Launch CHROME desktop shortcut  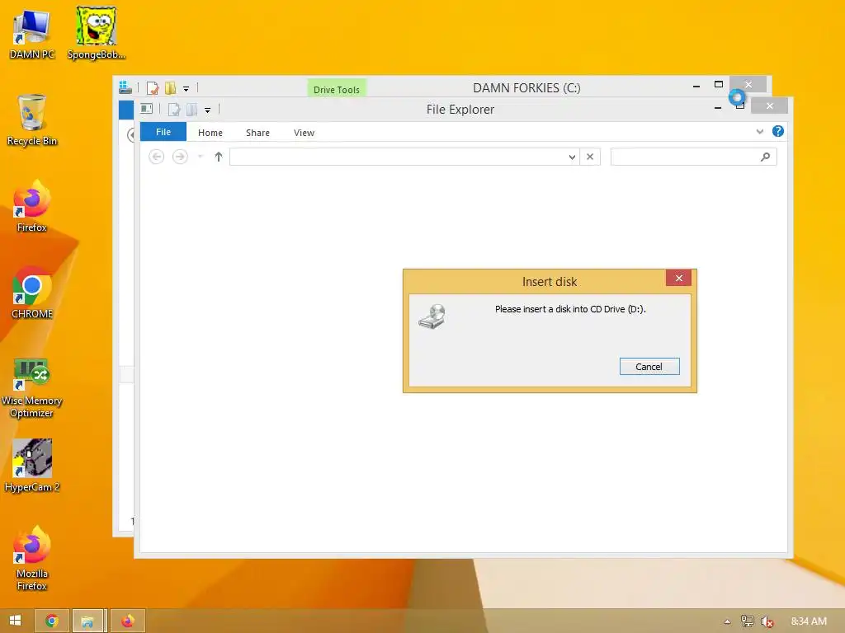coord(32,293)
